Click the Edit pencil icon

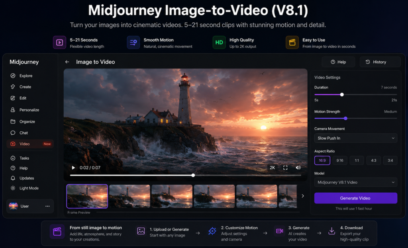(x=13, y=98)
